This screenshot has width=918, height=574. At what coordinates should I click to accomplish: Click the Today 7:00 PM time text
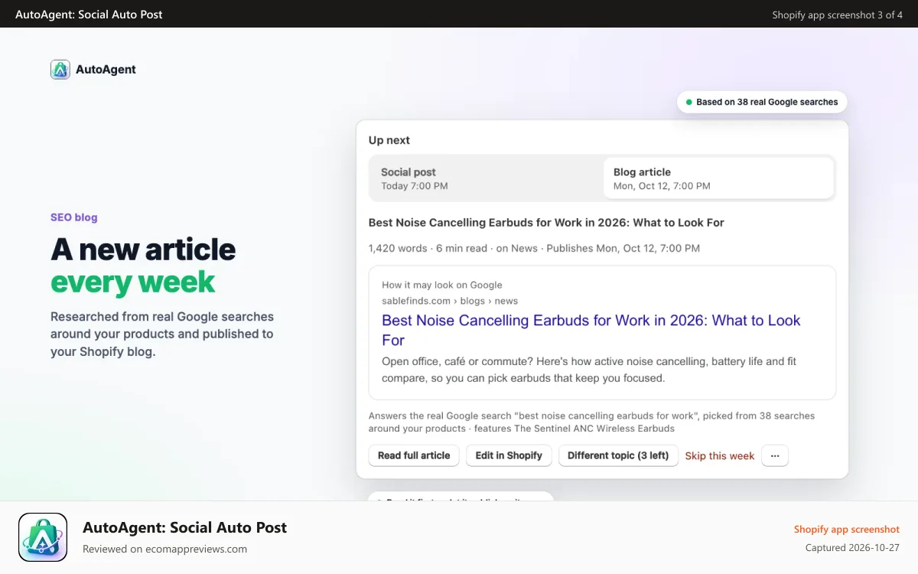tap(415, 186)
